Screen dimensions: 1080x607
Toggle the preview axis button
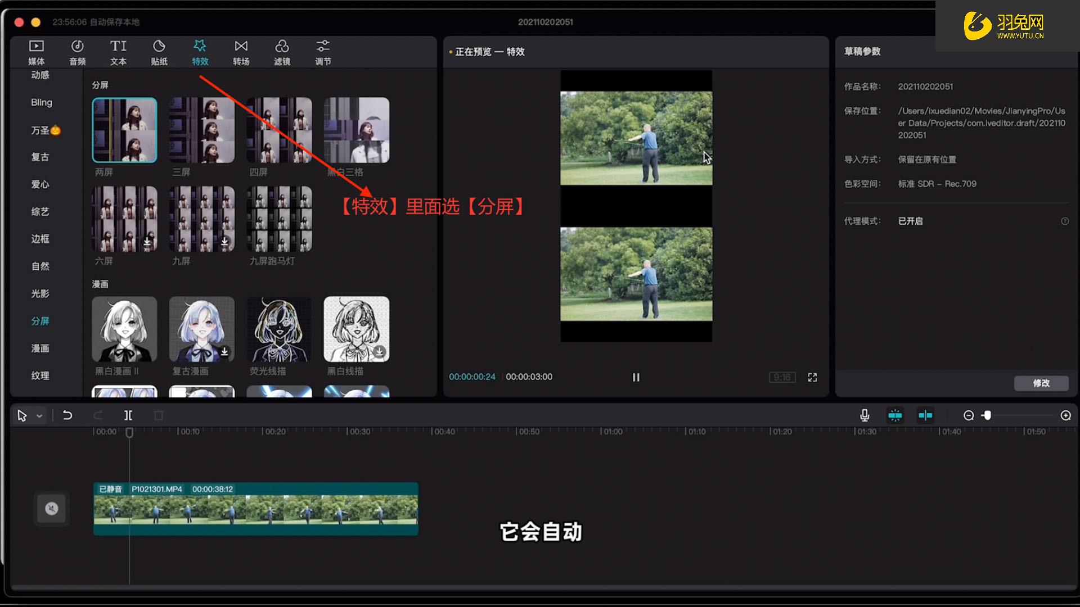click(925, 415)
